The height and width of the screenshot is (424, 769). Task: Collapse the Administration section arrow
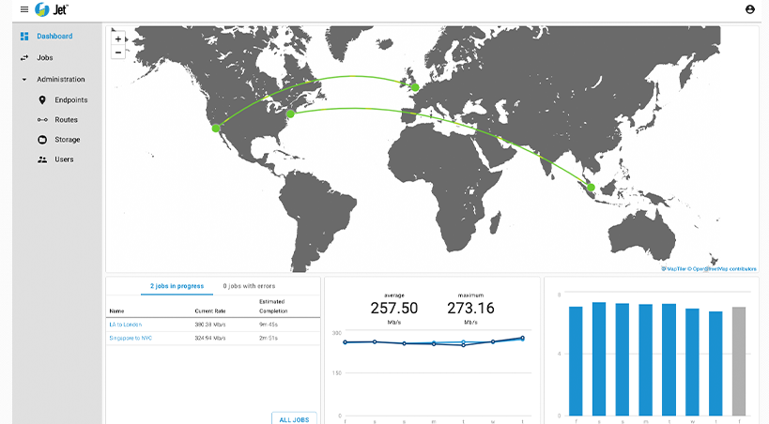click(24, 80)
